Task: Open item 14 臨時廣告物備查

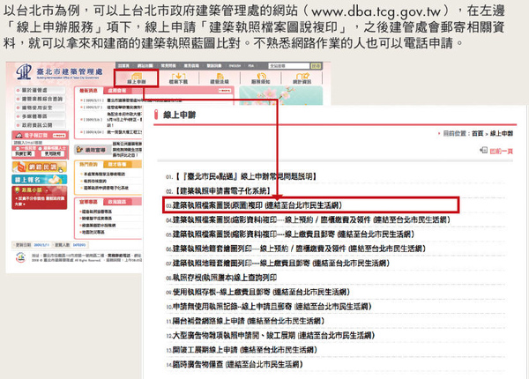Action: (x=235, y=365)
